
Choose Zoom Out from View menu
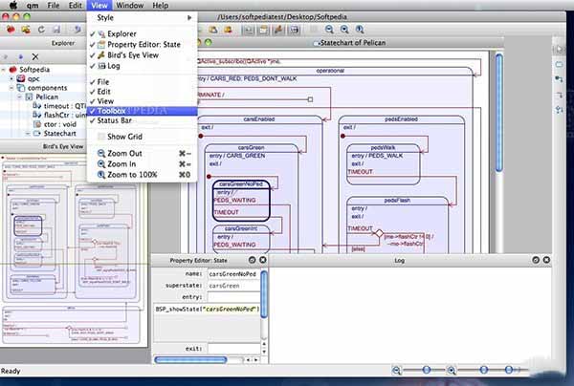[x=124, y=153]
